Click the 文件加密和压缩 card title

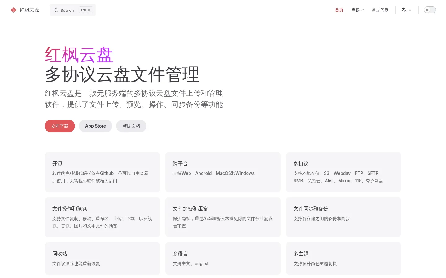click(x=190, y=208)
